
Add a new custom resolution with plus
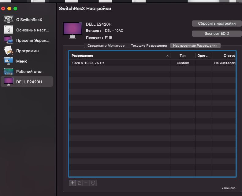click(72, 183)
